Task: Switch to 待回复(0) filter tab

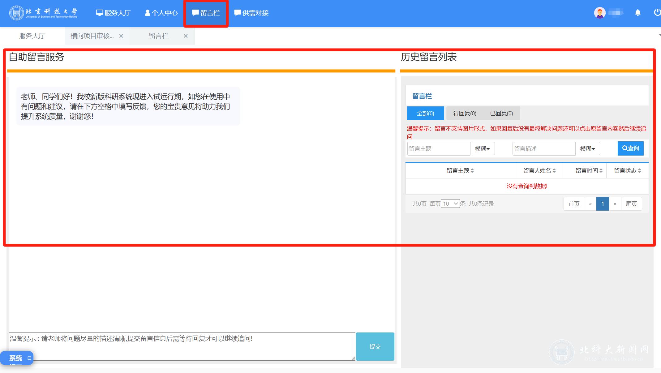Action: click(465, 114)
